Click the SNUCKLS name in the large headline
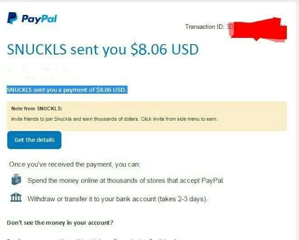 click(x=37, y=49)
